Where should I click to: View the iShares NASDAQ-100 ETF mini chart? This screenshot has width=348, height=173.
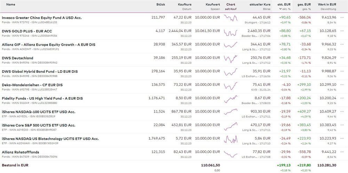231,113
